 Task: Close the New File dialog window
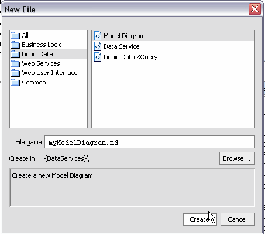coord(254,9)
